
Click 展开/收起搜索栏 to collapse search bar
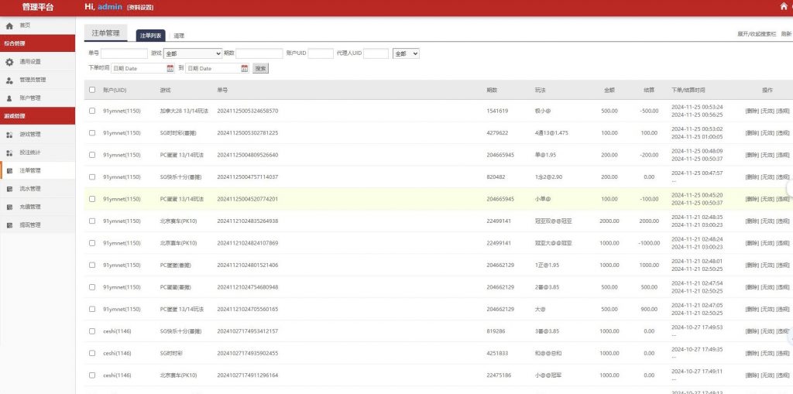pos(756,35)
